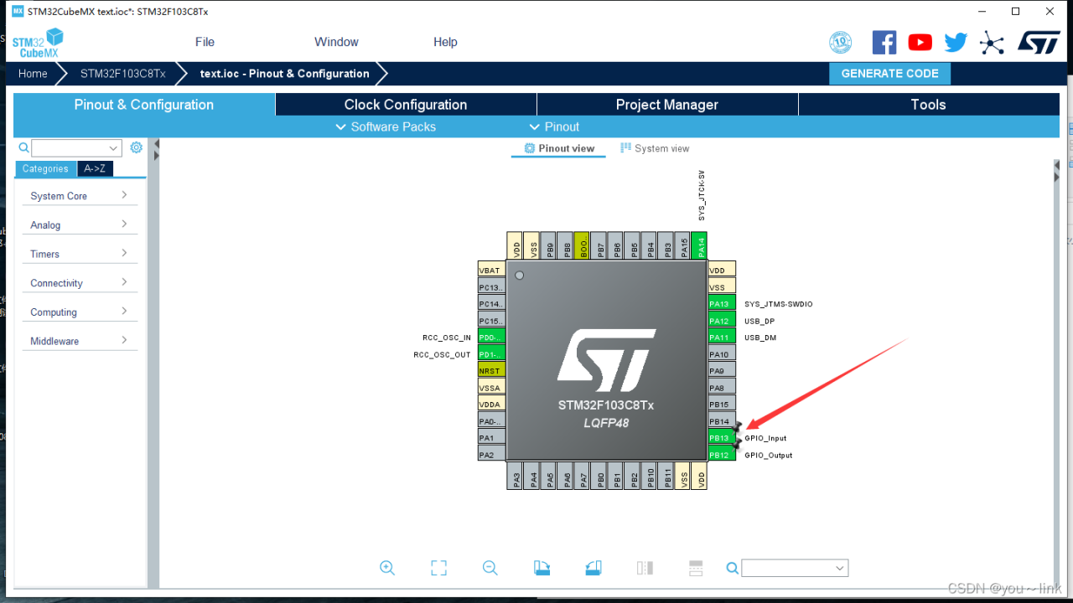Click the NRST pin on the chip
This screenshot has width=1073, height=603.
pos(490,371)
